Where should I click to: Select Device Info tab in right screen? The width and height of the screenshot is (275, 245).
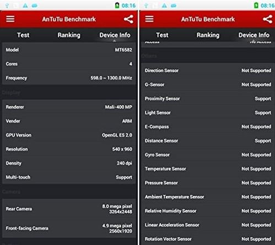click(x=254, y=35)
